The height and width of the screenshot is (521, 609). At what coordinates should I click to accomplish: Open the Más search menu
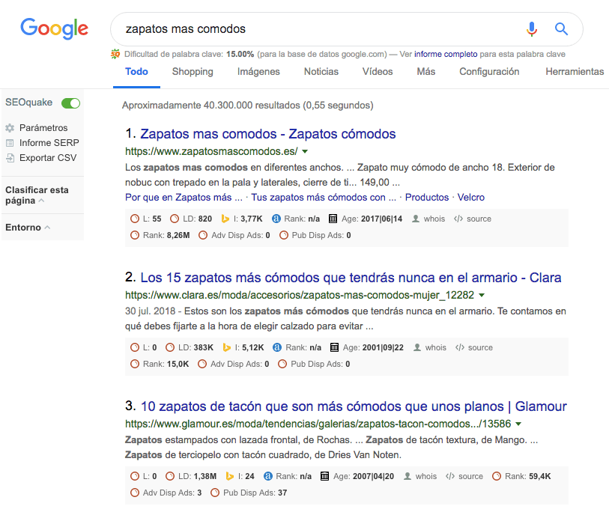pos(426,71)
